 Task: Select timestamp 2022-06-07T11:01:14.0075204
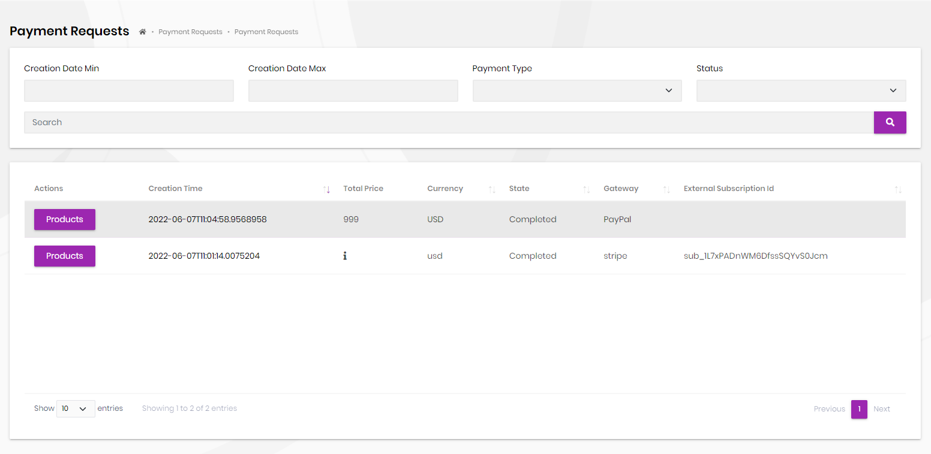coord(204,256)
